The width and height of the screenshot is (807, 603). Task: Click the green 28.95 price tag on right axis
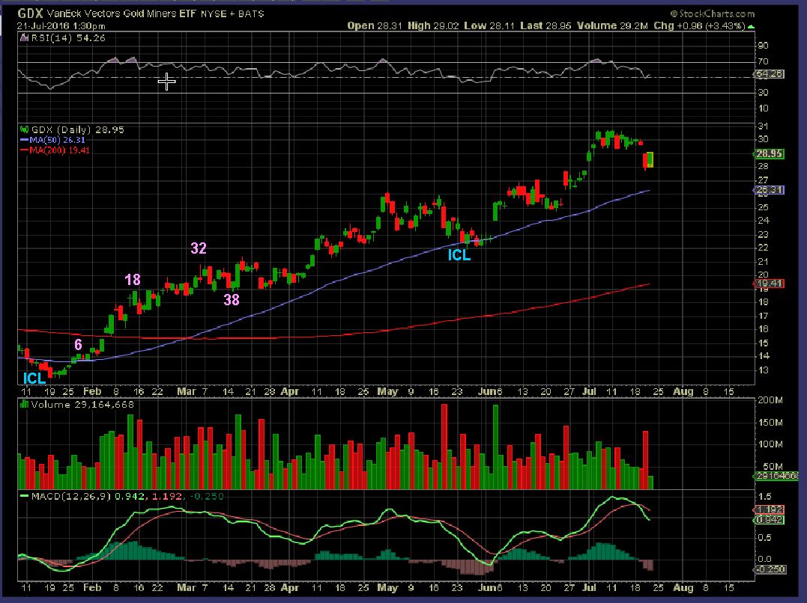[770, 153]
